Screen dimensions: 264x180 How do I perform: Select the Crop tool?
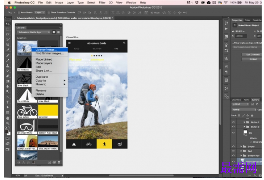coord(8,45)
